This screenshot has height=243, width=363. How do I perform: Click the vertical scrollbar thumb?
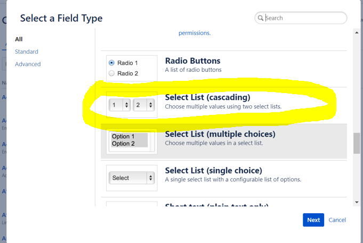click(x=357, y=143)
